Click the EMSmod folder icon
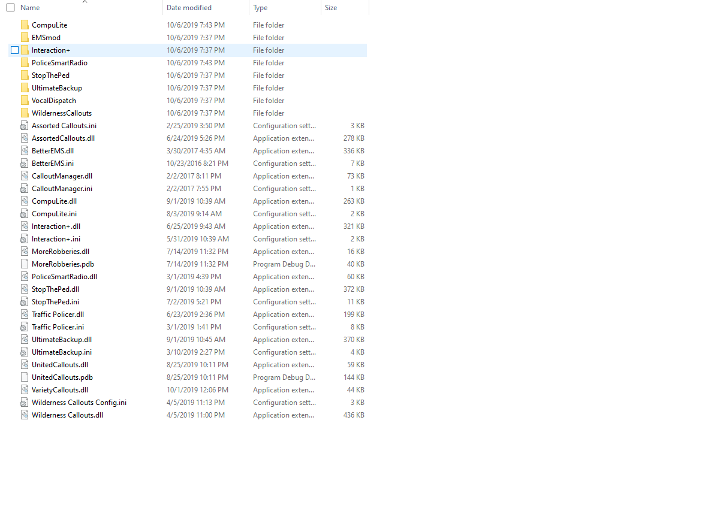The image size is (705, 529). point(25,37)
